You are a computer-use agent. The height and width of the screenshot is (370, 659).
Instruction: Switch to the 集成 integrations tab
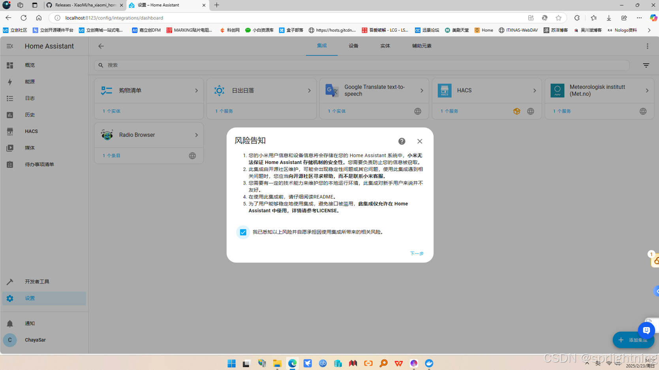(x=322, y=46)
